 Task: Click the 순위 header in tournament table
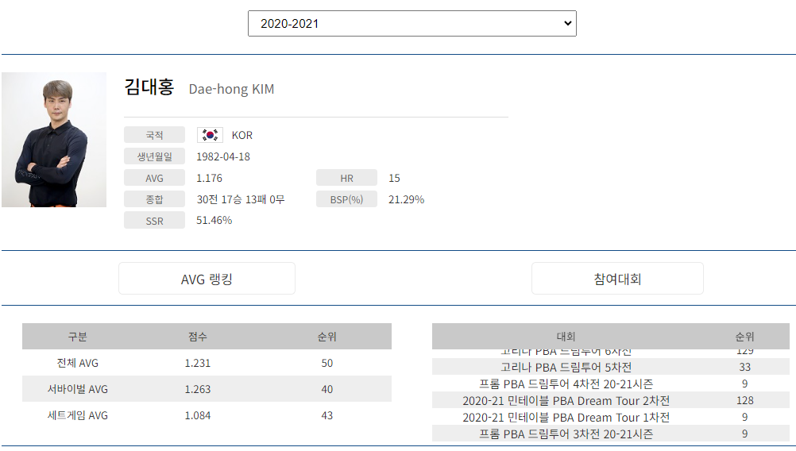pyautogui.click(x=744, y=337)
